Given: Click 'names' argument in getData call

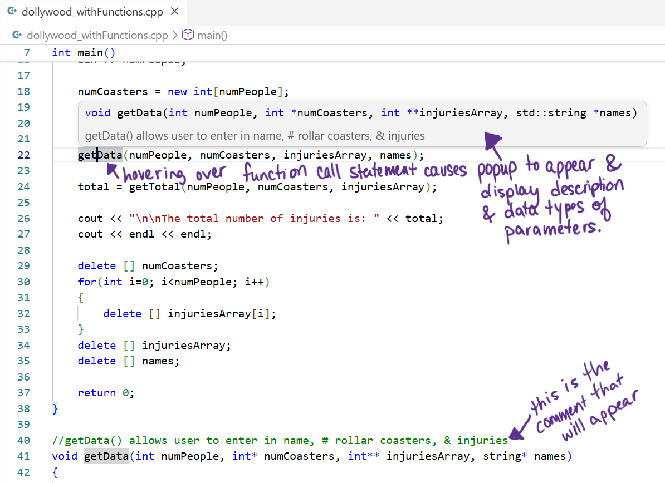Looking at the screenshot, I should coord(395,155).
